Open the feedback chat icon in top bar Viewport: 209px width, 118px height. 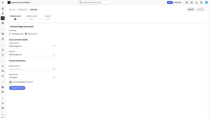[x=187, y=3]
